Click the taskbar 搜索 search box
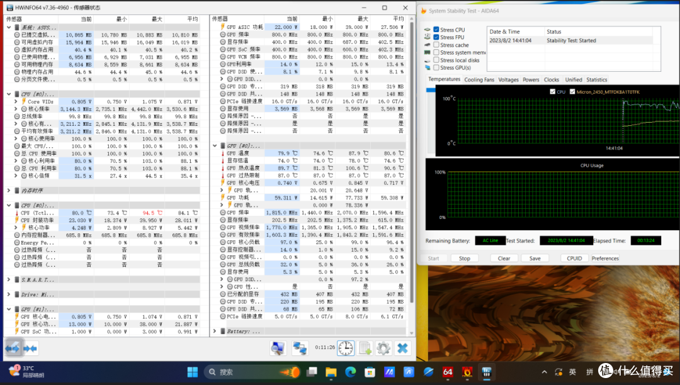 (252, 372)
